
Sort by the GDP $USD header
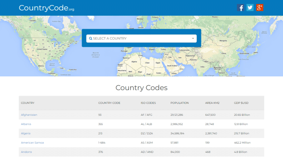coord(241,103)
